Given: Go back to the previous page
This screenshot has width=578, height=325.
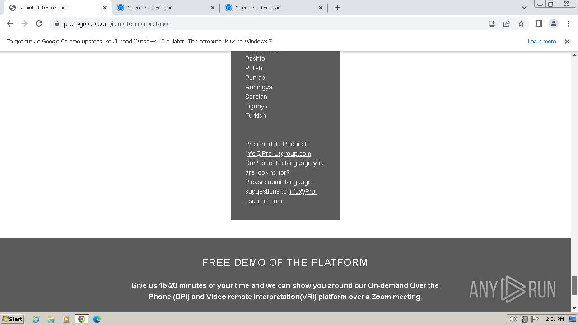Looking at the screenshot, I should [10, 23].
